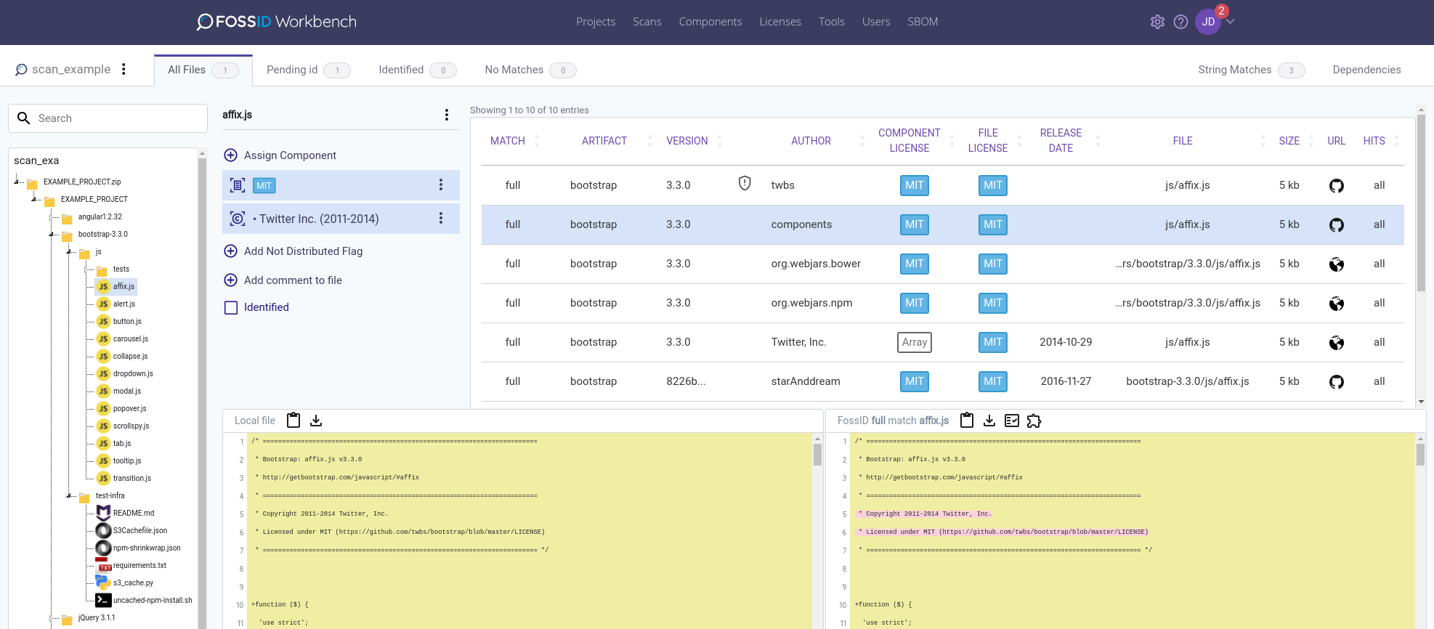Open the Projects menu
This screenshot has width=1434, height=629.
[x=596, y=22]
